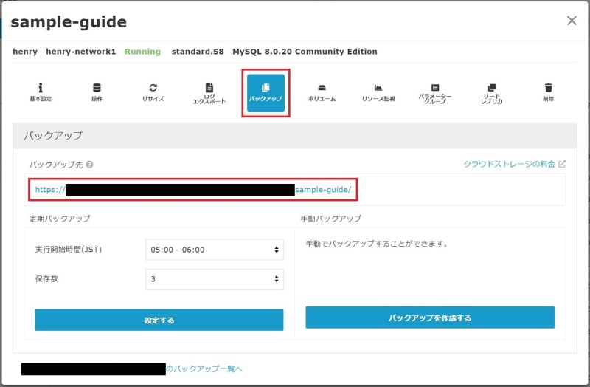Follow the のバックアップ一覧へ link

click(x=204, y=369)
